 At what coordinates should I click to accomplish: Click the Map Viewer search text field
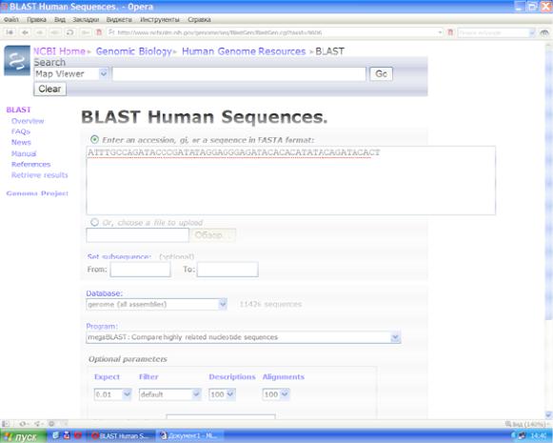(x=239, y=73)
